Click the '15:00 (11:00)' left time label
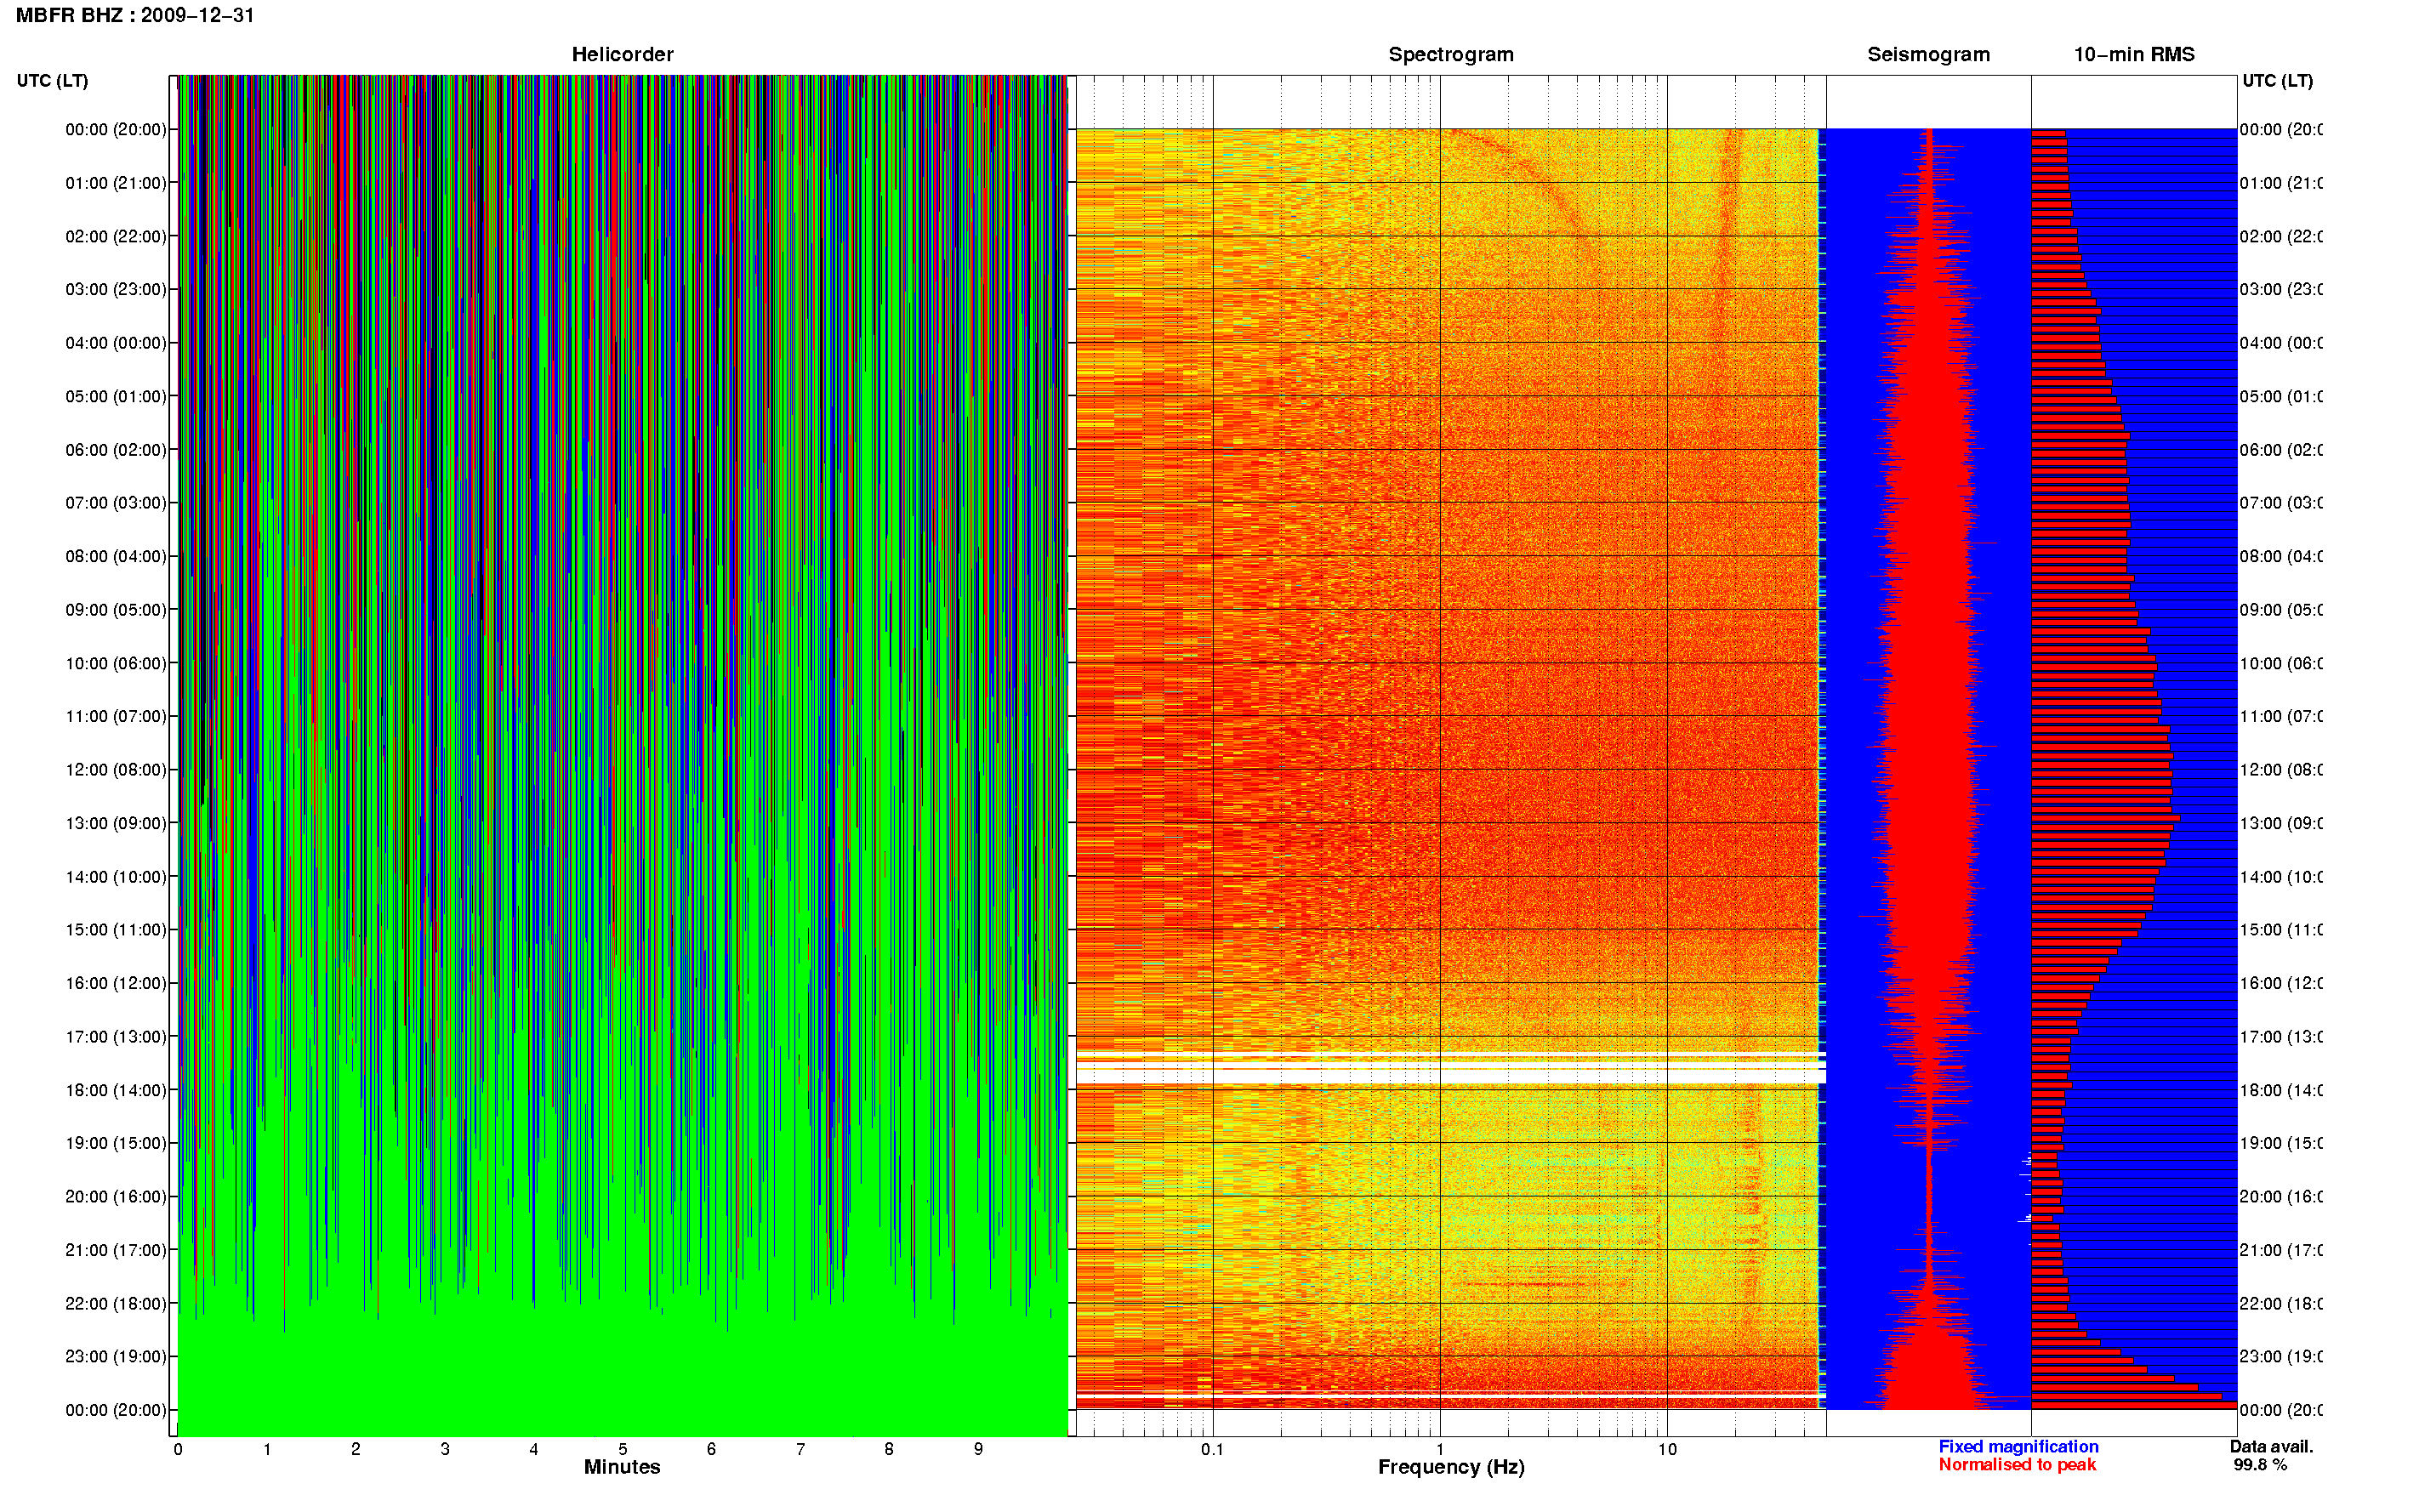The height and width of the screenshot is (1512, 2419). coord(116,929)
